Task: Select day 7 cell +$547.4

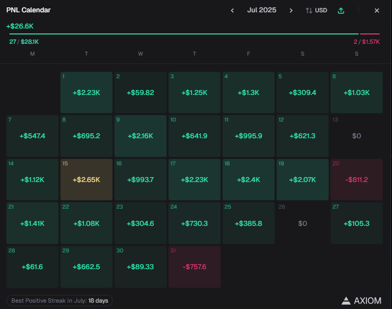Action: click(x=32, y=136)
